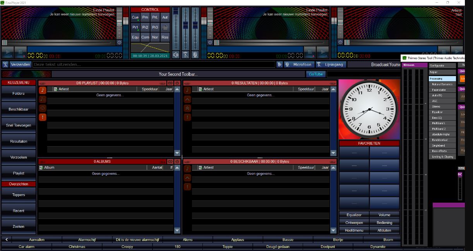Toggle the Pm button in Control panel
The height and width of the screenshot is (251, 473).
(145, 17)
